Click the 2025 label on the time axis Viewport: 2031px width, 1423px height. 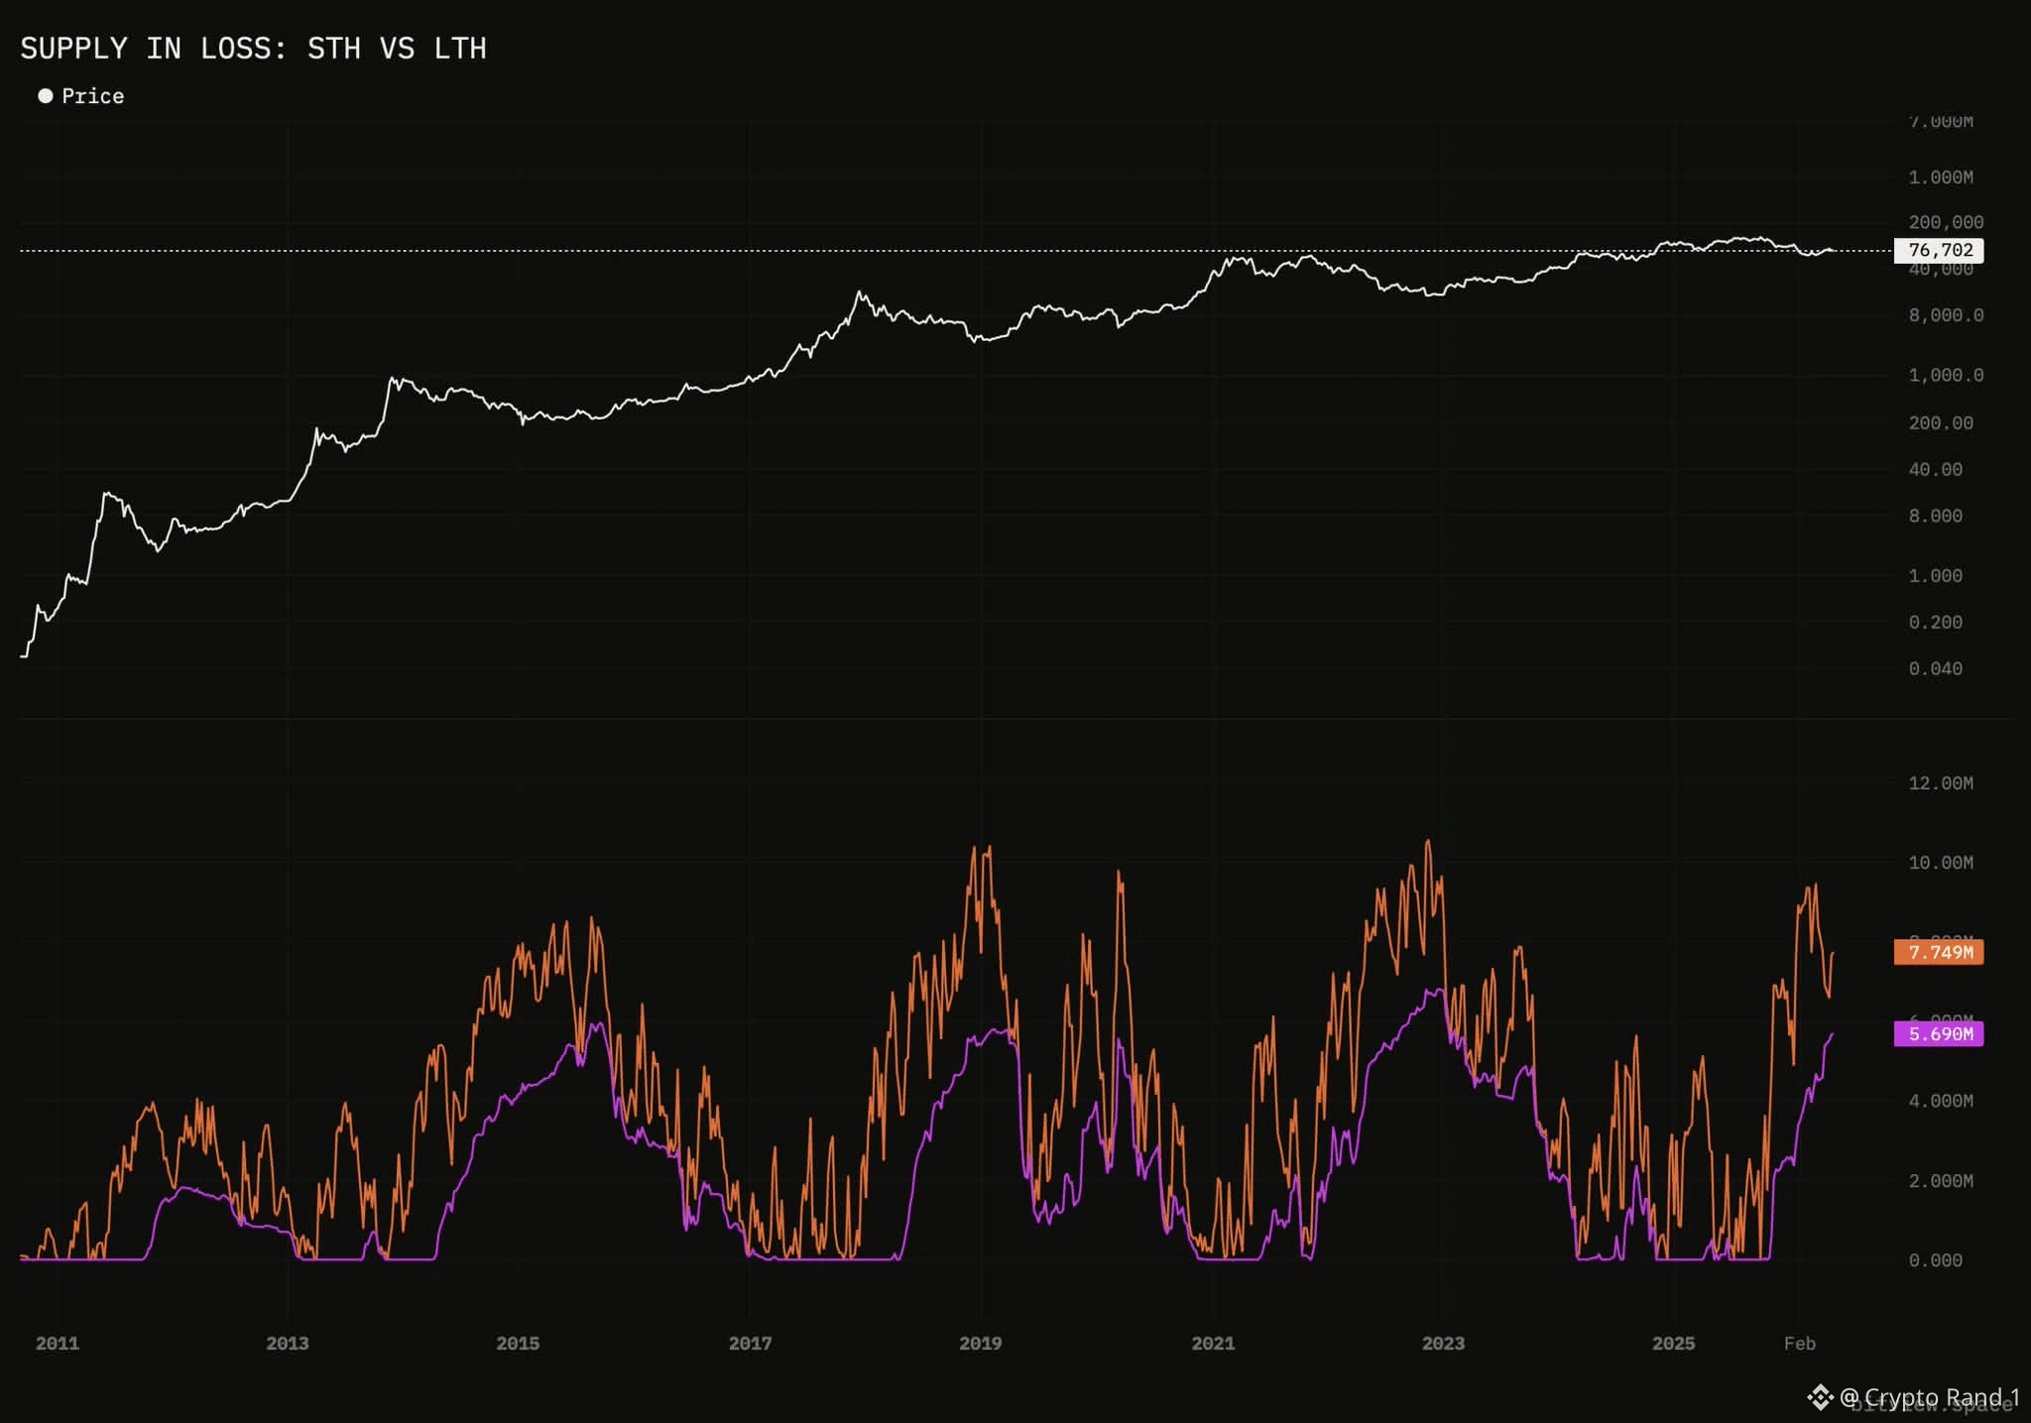click(x=1674, y=1344)
